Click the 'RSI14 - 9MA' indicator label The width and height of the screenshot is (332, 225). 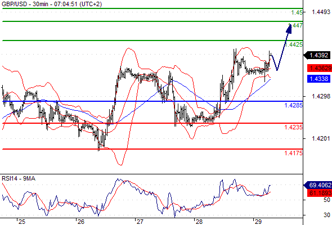(x=19, y=179)
